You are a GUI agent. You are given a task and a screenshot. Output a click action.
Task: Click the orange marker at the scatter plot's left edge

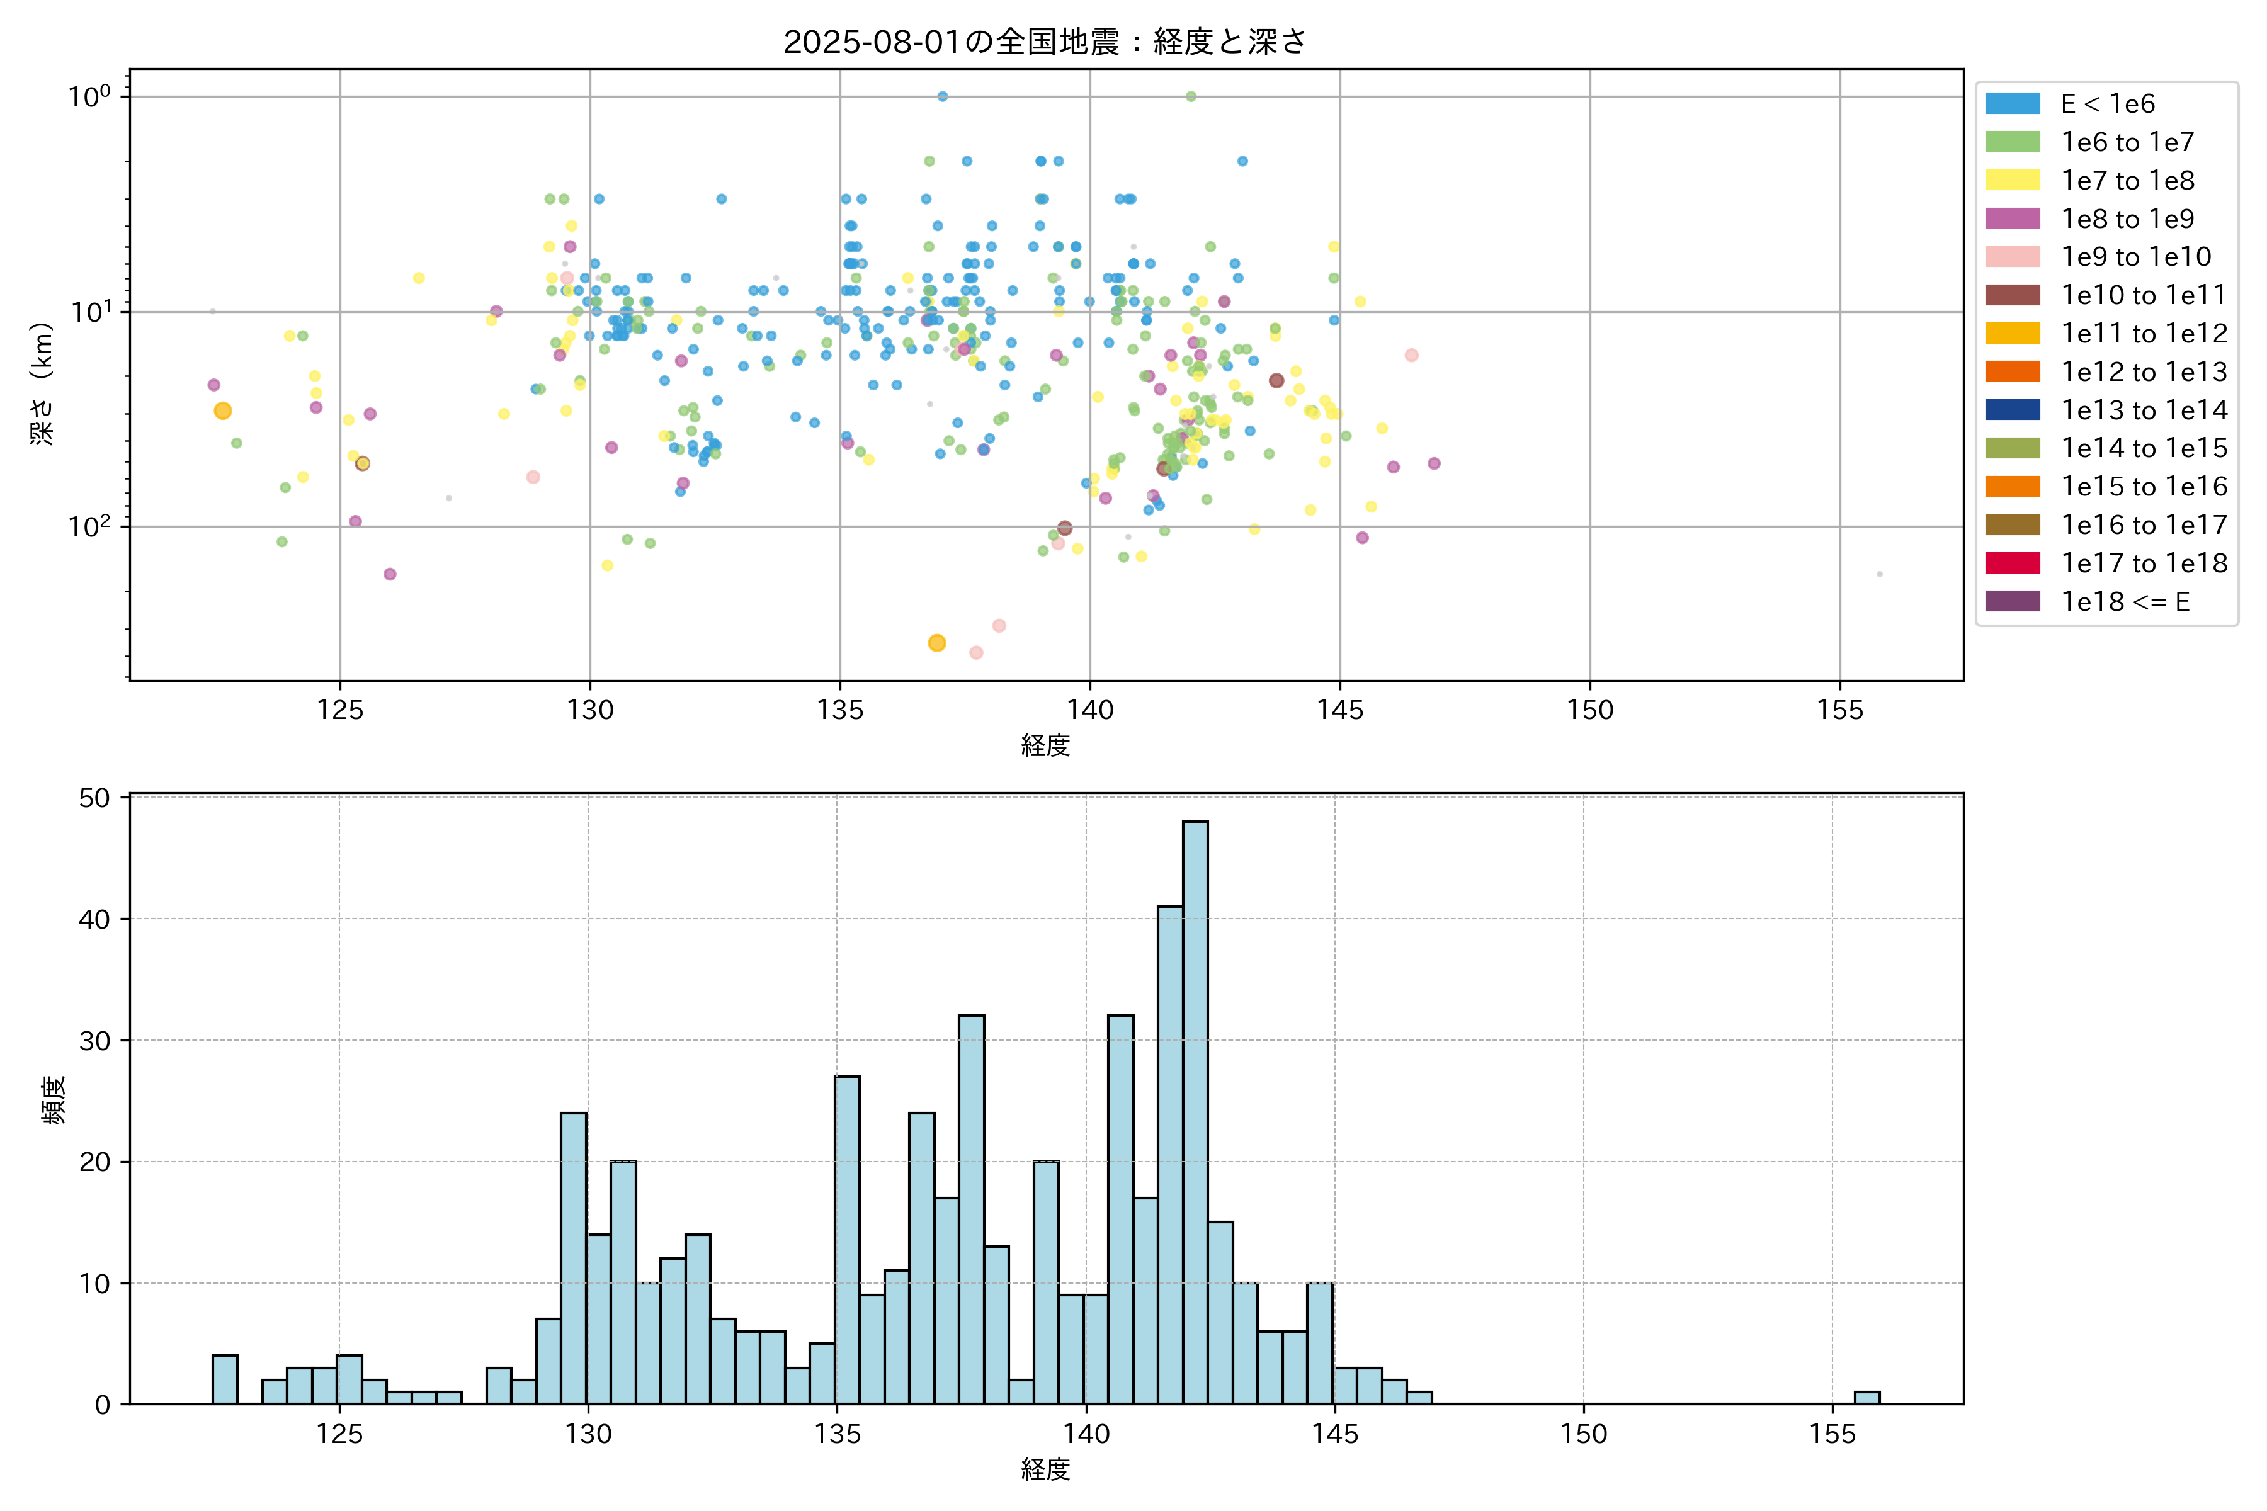click(x=223, y=412)
